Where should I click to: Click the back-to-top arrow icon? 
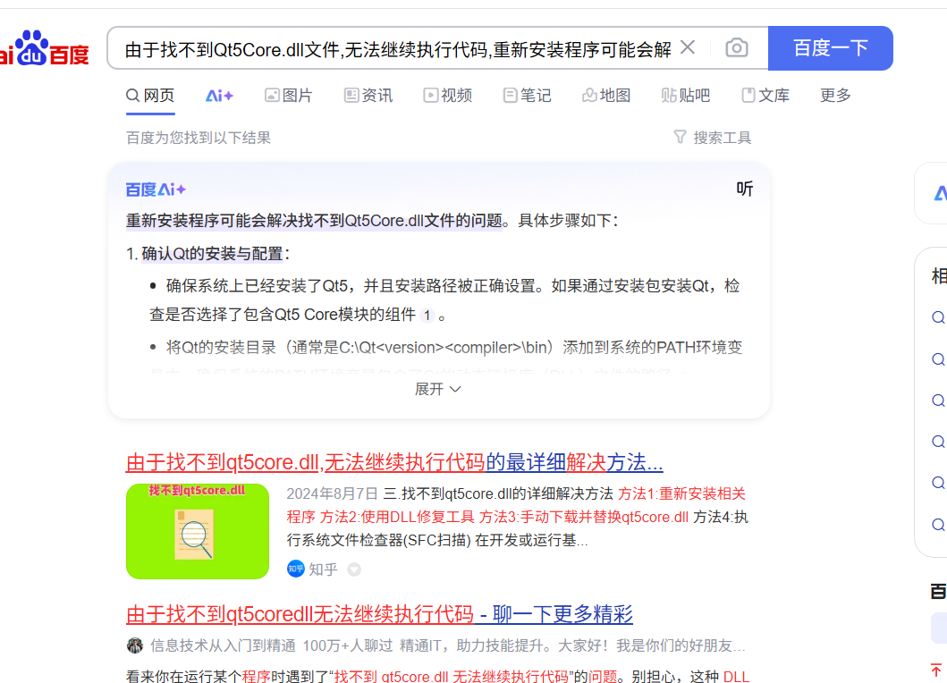coord(937,670)
